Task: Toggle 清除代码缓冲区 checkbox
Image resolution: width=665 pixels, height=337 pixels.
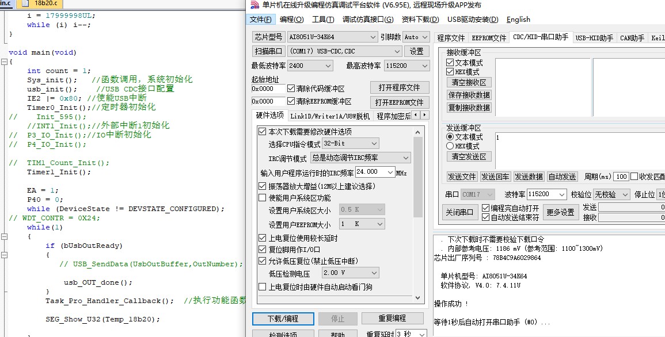Action: point(291,89)
